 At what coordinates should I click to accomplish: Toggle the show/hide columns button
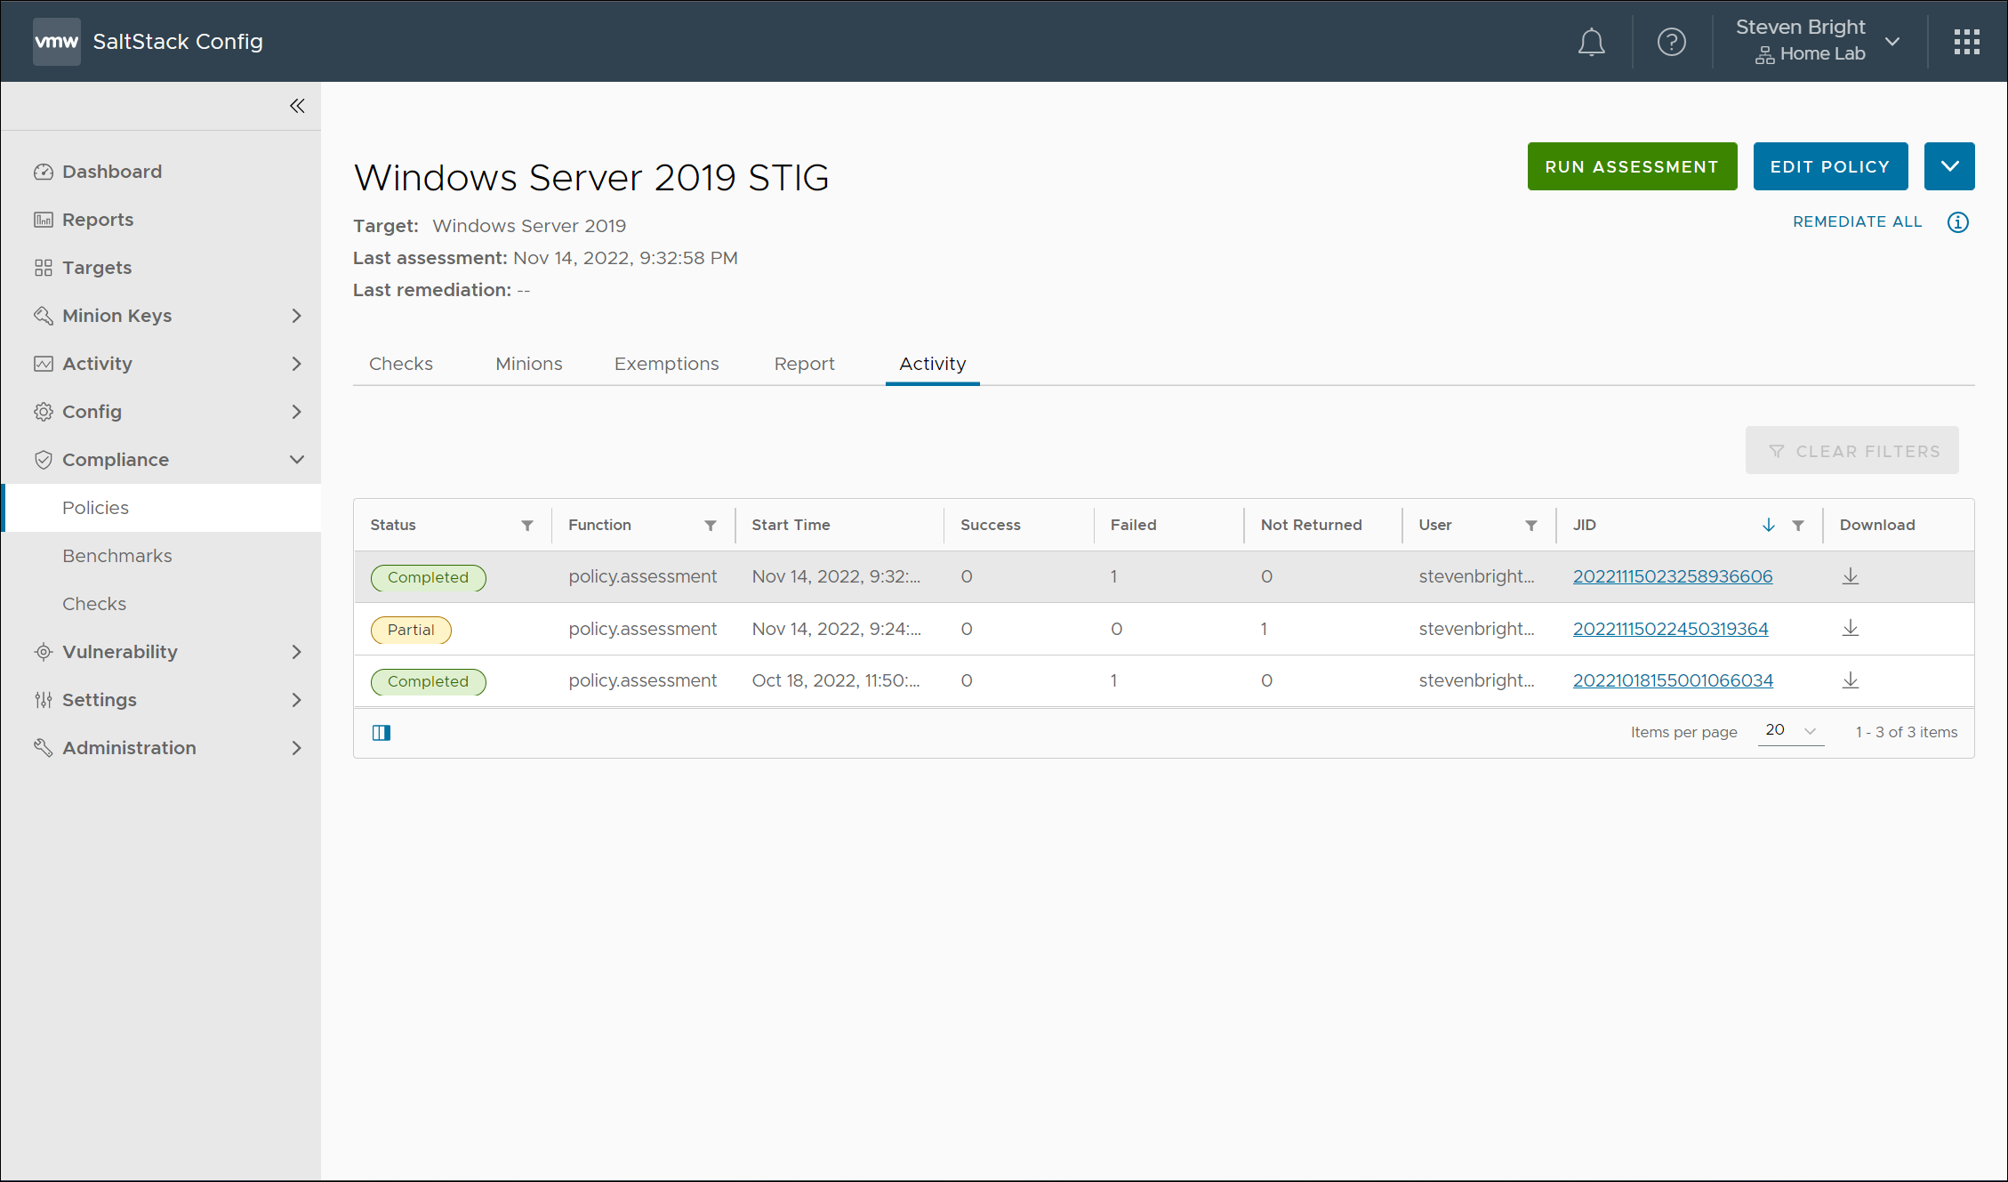click(x=382, y=733)
